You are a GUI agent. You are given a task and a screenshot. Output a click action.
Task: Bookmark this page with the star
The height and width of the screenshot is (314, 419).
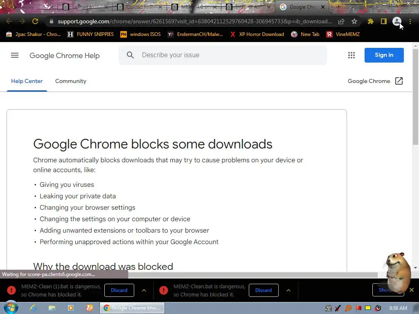[x=354, y=21]
